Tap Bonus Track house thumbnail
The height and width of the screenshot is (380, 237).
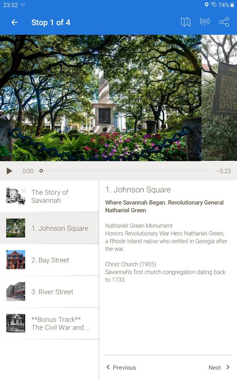point(16,323)
